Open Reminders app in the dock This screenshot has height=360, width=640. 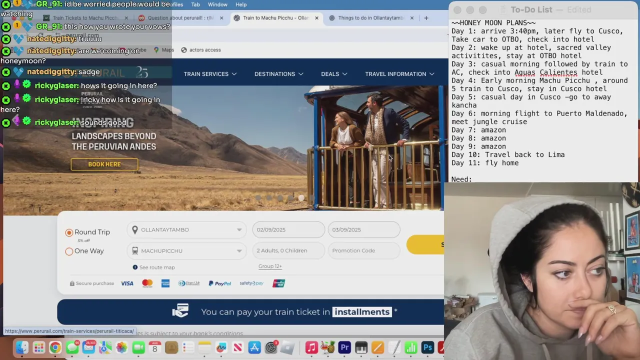(x=188, y=347)
